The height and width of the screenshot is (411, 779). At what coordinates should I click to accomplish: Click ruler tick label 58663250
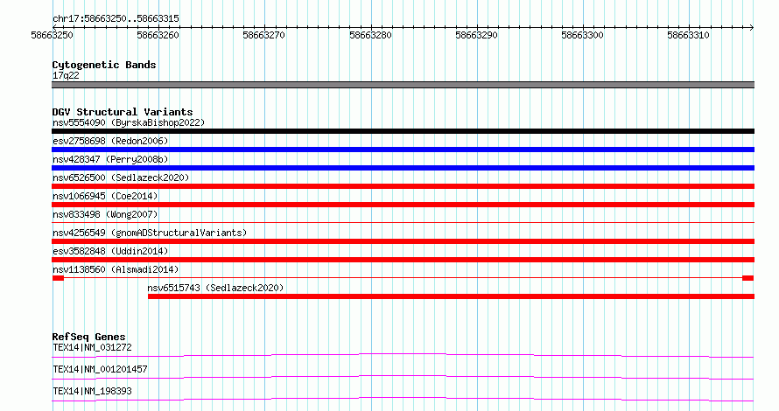coord(53,35)
